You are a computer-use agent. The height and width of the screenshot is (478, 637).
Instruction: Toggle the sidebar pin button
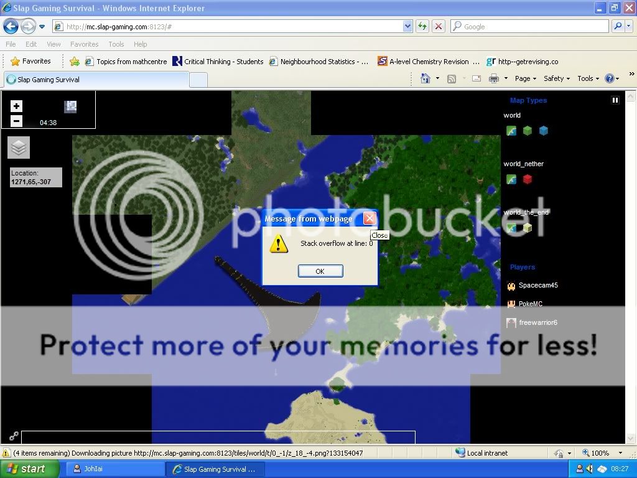click(x=615, y=100)
